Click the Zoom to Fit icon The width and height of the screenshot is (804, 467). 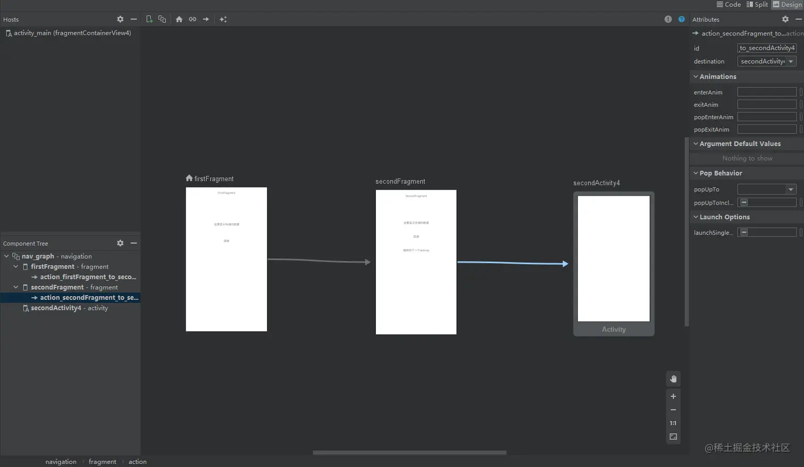pyautogui.click(x=673, y=437)
